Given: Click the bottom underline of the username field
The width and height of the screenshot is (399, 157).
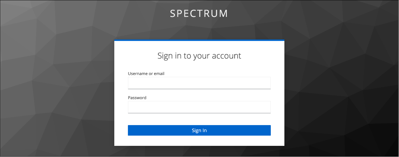Looking at the screenshot, I should pyautogui.click(x=199, y=89).
